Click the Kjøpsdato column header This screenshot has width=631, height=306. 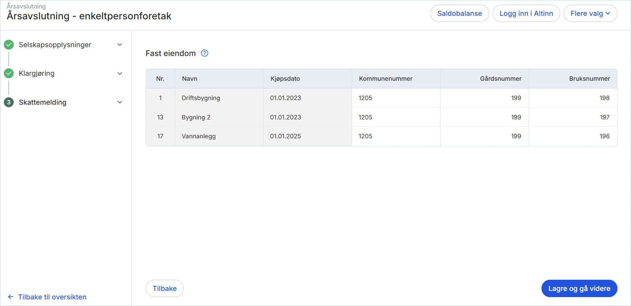(285, 79)
